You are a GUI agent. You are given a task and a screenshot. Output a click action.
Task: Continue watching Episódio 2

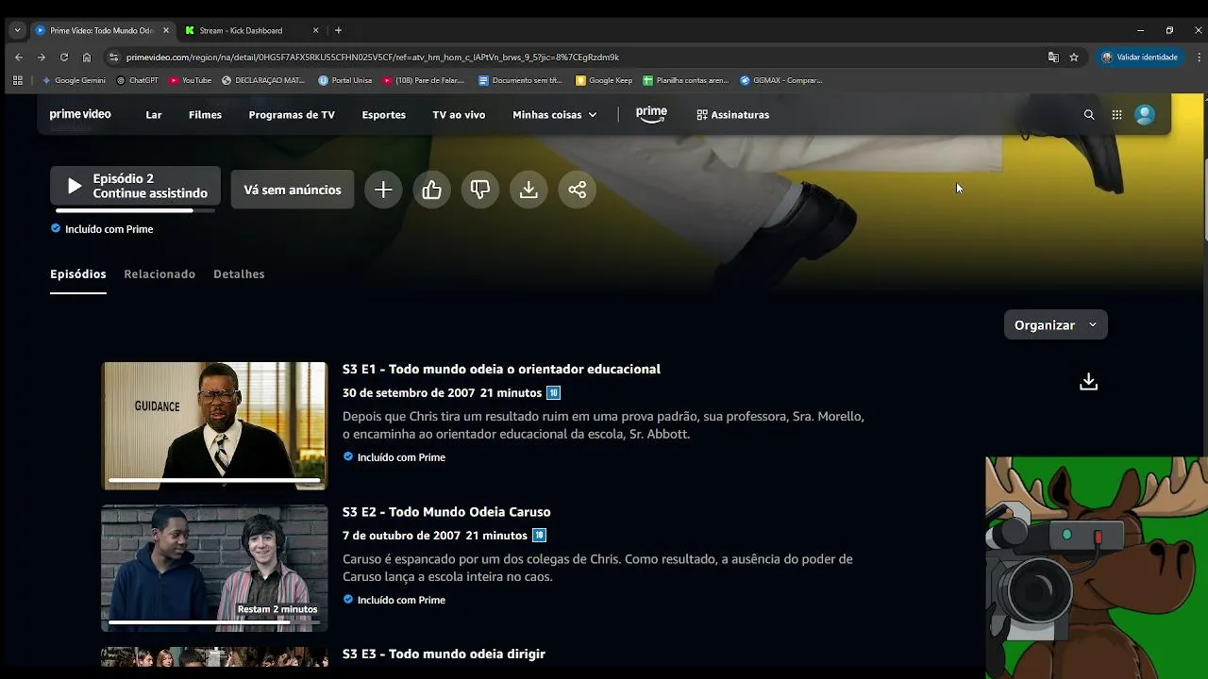point(135,186)
